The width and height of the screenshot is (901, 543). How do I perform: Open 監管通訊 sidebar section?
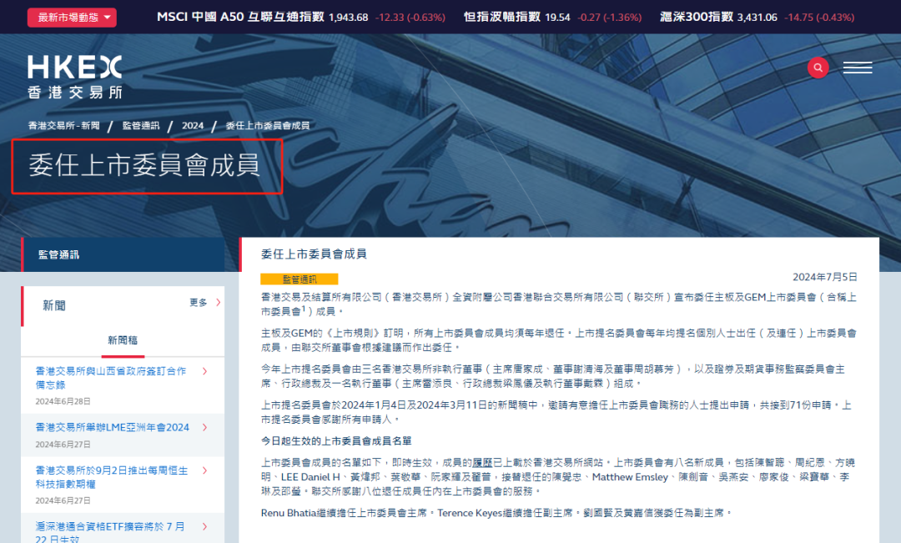[x=123, y=254]
